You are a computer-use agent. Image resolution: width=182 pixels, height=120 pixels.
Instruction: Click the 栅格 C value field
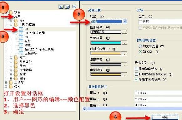159,105
